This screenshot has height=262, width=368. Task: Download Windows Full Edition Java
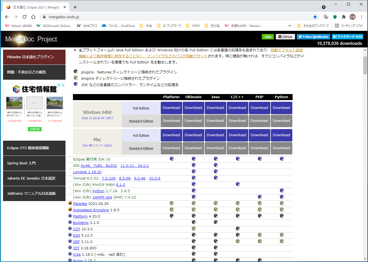coord(216,108)
